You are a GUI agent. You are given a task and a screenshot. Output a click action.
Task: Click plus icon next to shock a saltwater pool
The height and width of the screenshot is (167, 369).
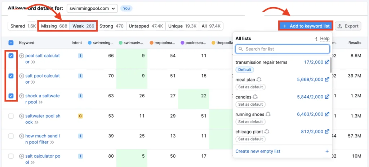click(x=22, y=96)
